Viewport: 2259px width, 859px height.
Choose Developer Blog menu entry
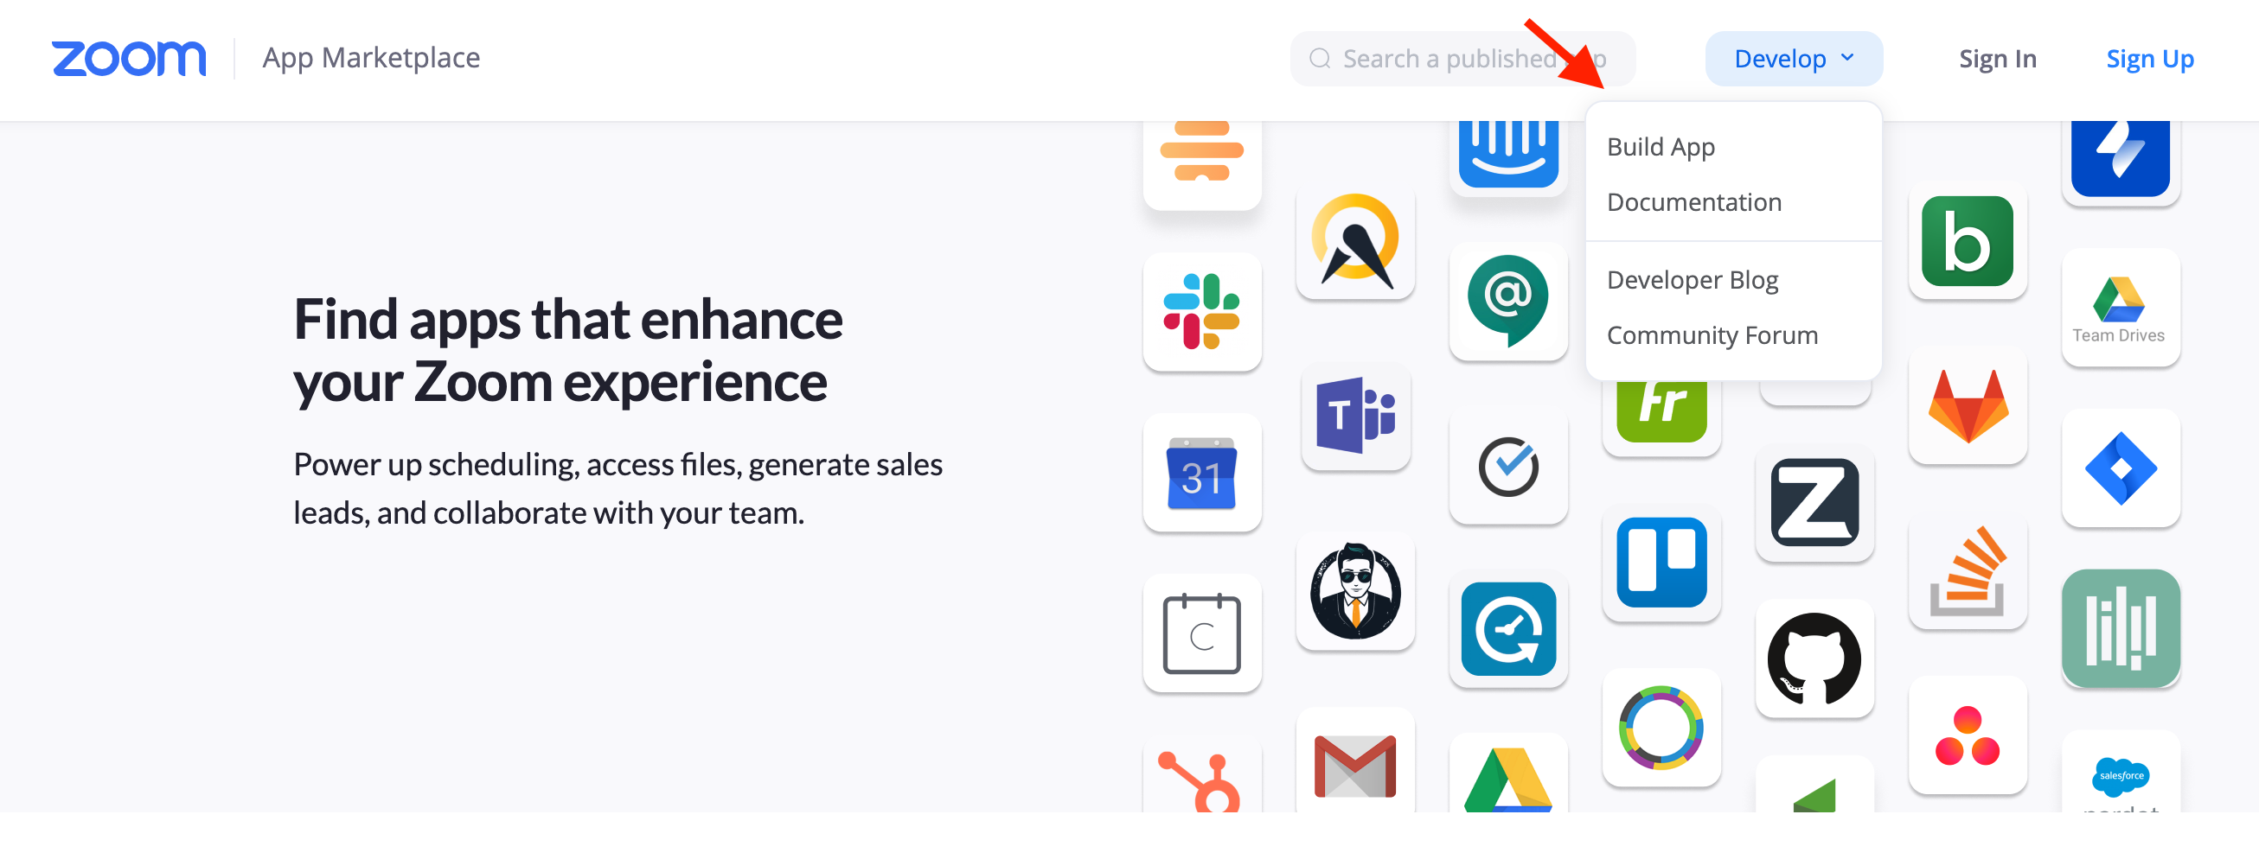point(1693,280)
